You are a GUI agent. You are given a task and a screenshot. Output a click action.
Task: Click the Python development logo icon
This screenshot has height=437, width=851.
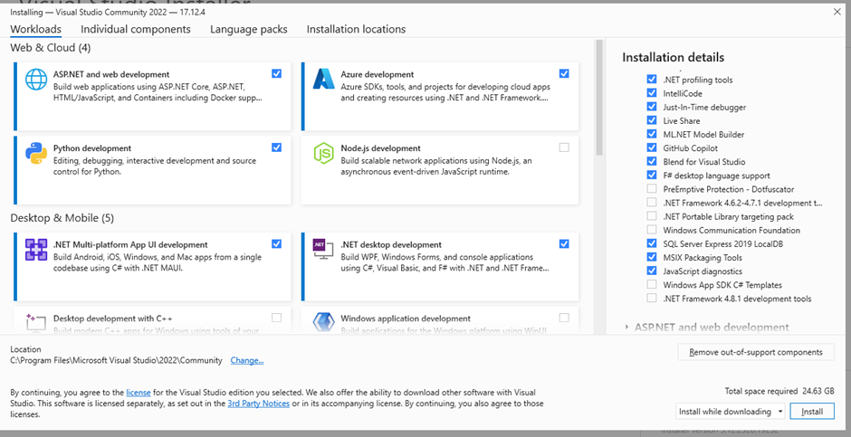36,153
